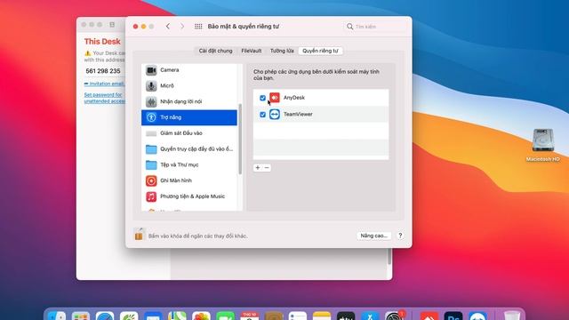This screenshot has height=320, width=569.
Task: Click the AnyDesk window scrollbar
Action: pos(389,256)
